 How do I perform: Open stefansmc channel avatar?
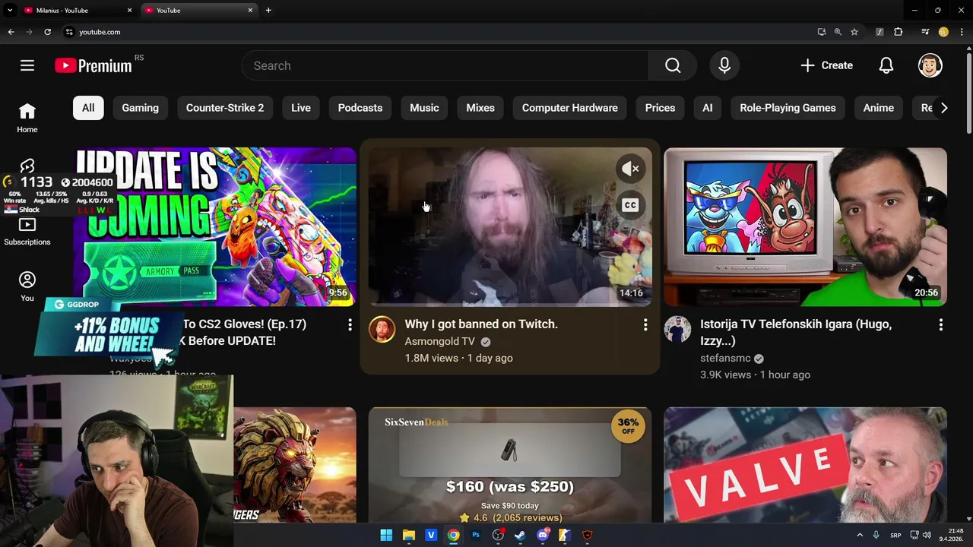[x=677, y=330]
